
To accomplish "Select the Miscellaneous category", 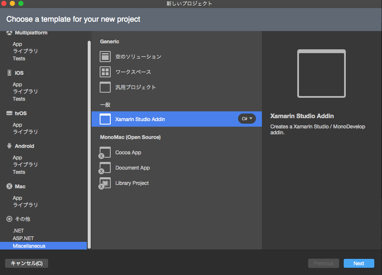I will [x=43, y=246].
